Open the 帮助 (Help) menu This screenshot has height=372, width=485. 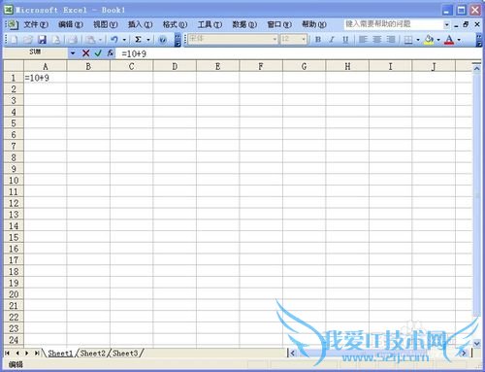(314, 24)
